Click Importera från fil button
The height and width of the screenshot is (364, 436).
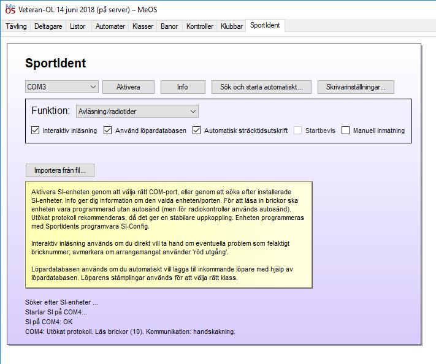pos(60,170)
